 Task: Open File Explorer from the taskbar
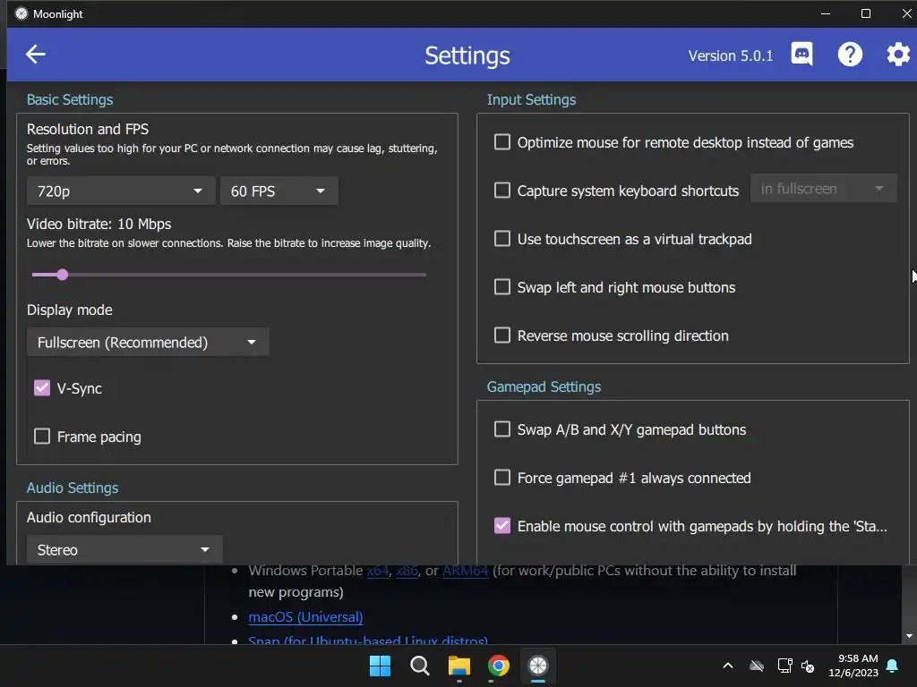point(459,666)
